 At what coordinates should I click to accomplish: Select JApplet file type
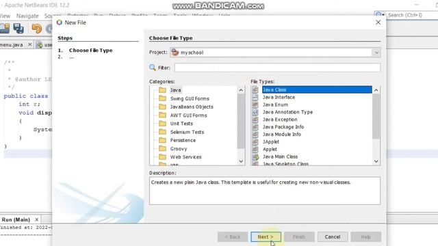(x=271, y=141)
